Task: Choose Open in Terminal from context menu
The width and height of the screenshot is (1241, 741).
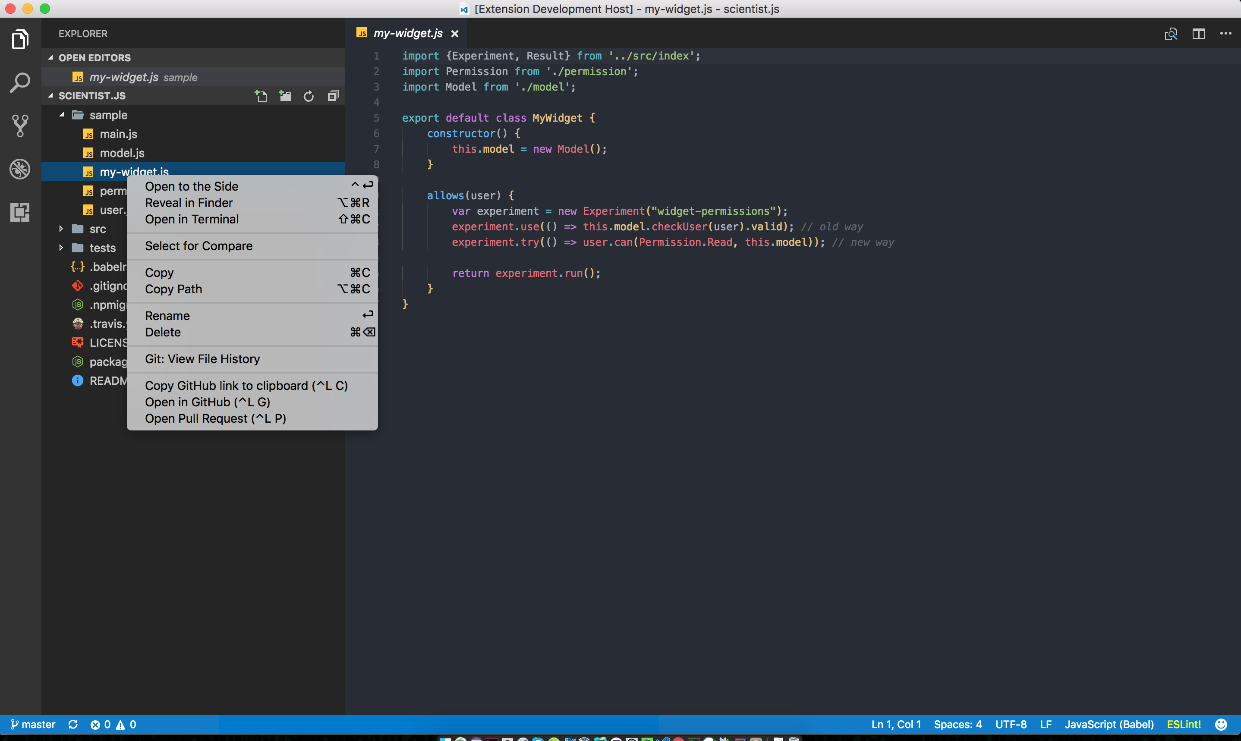Action: click(192, 219)
